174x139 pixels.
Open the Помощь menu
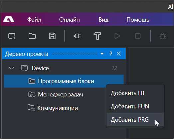(138, 20)
